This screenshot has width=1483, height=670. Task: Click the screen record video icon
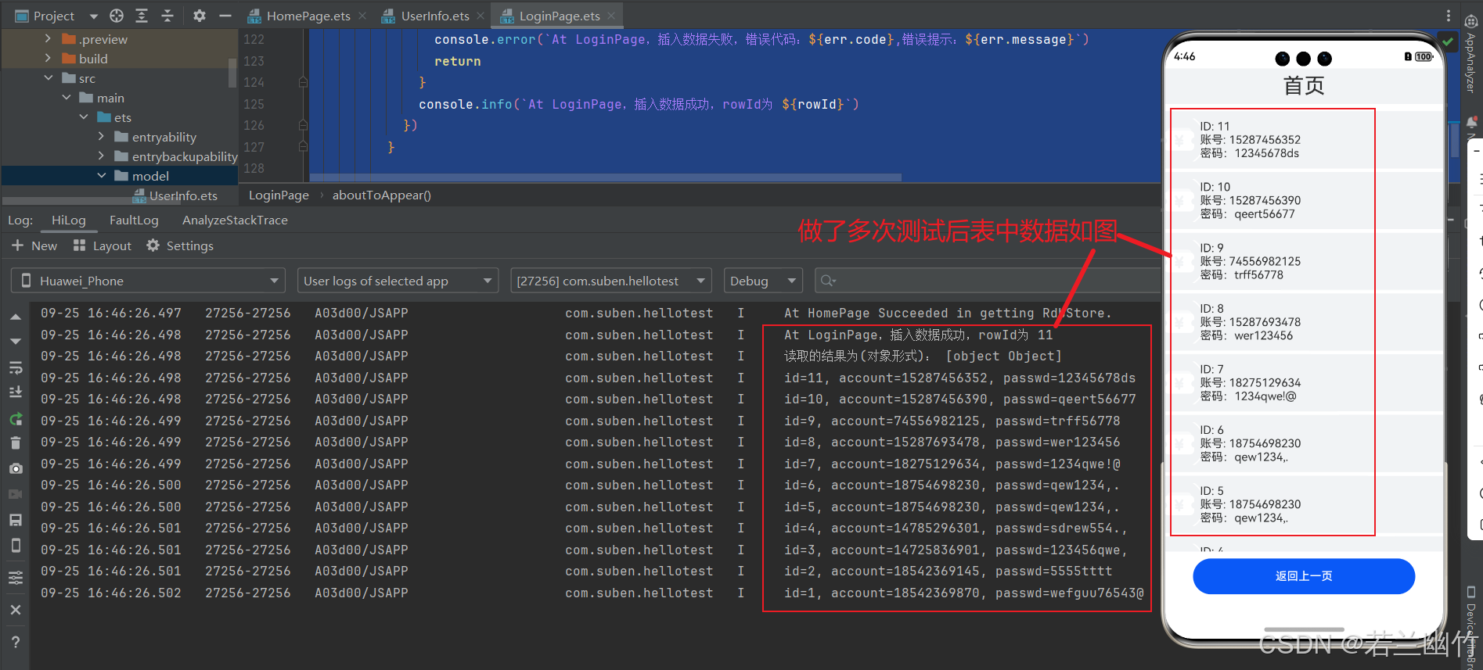tap(15, 494)
